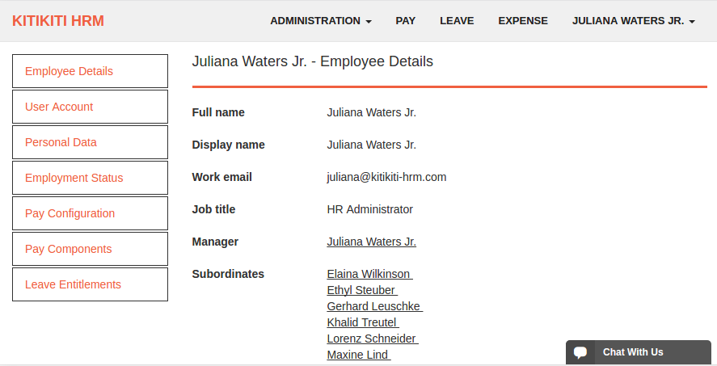Image resolution: width=717 pixels, height=366 pixels.
Task: Click manager link Juliana Waters Jr.
Action: pyautogui.click(x=371, y=242)
